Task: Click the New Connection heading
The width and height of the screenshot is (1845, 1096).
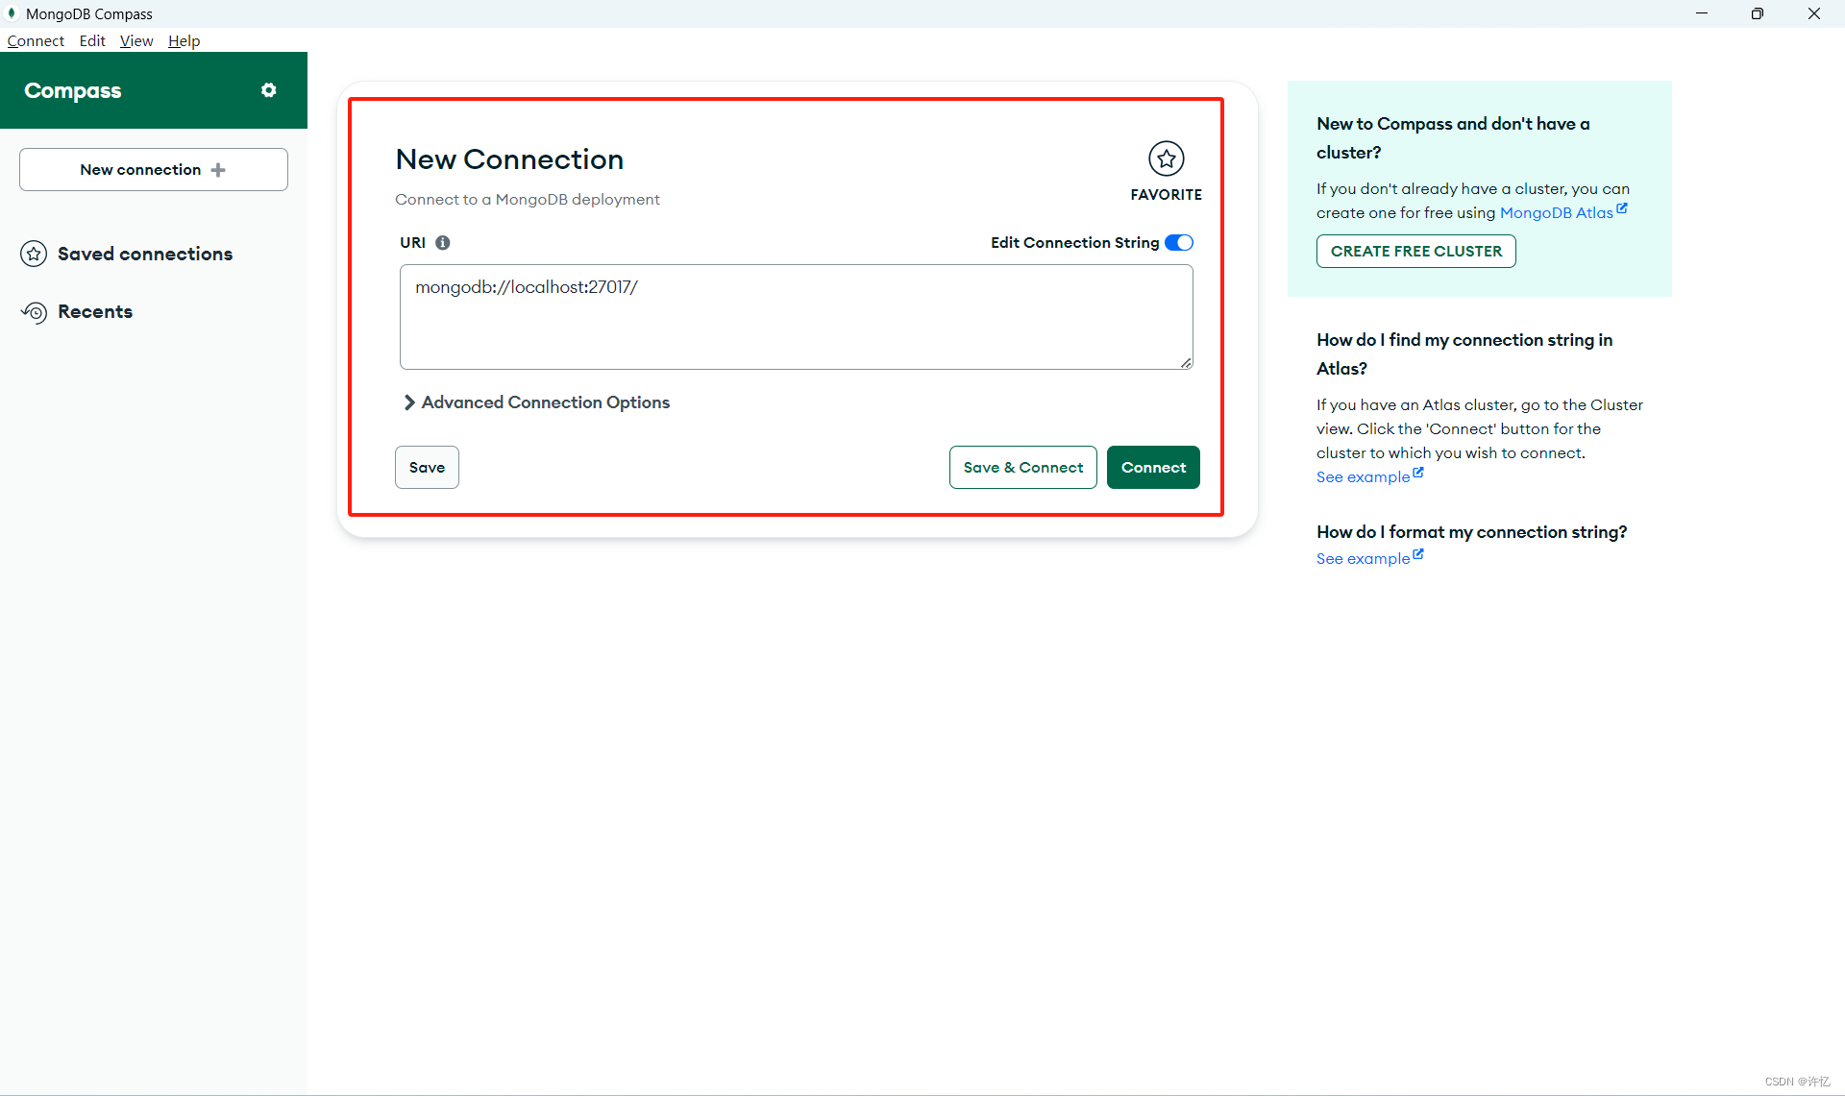Action: coord(509,159)
